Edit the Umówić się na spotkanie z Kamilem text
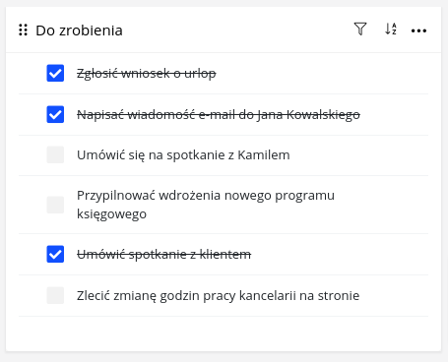448x362 pixels. 183,155
